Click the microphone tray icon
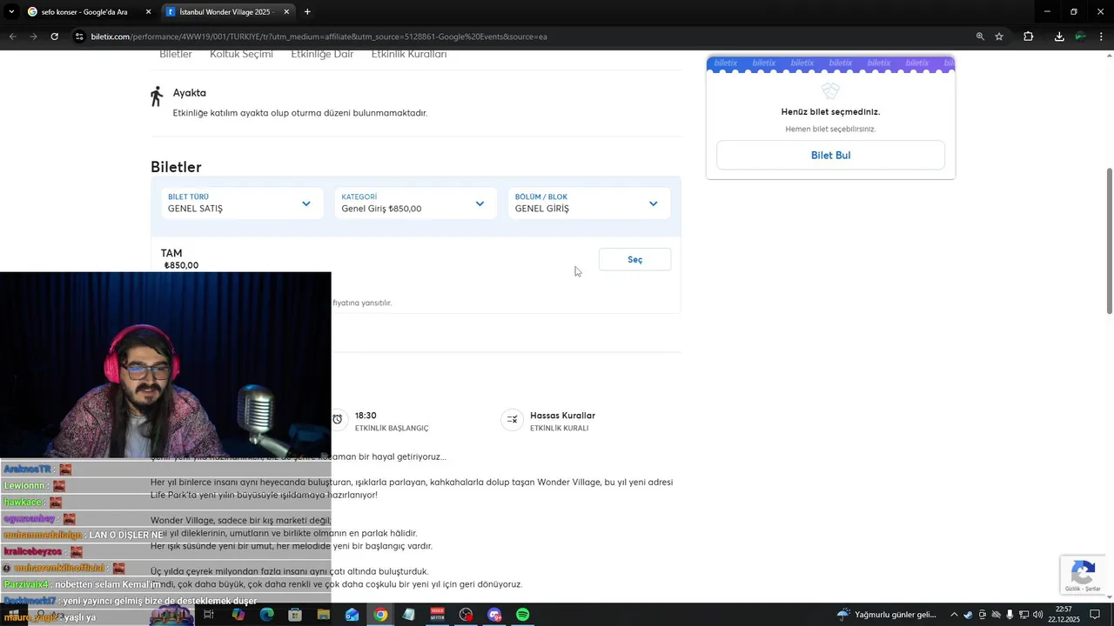This screenshot has width=1114, height=626. coord(1010,615)
